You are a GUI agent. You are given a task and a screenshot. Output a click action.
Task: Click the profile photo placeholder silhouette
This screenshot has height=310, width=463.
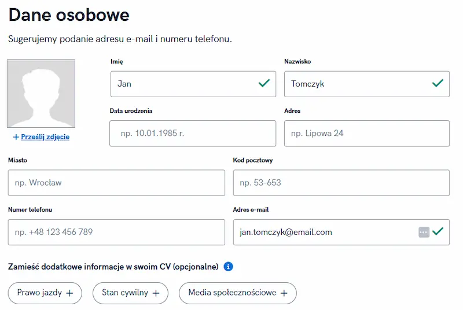coord(41,94)
